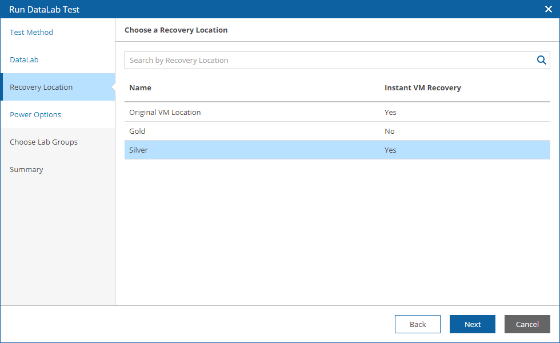Screen dimensions: 560x343
Task: Choose the Gold recovery location
Action: [337, 131]
